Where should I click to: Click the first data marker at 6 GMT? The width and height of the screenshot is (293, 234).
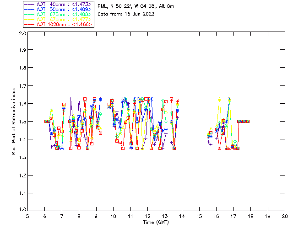(45, 121)
